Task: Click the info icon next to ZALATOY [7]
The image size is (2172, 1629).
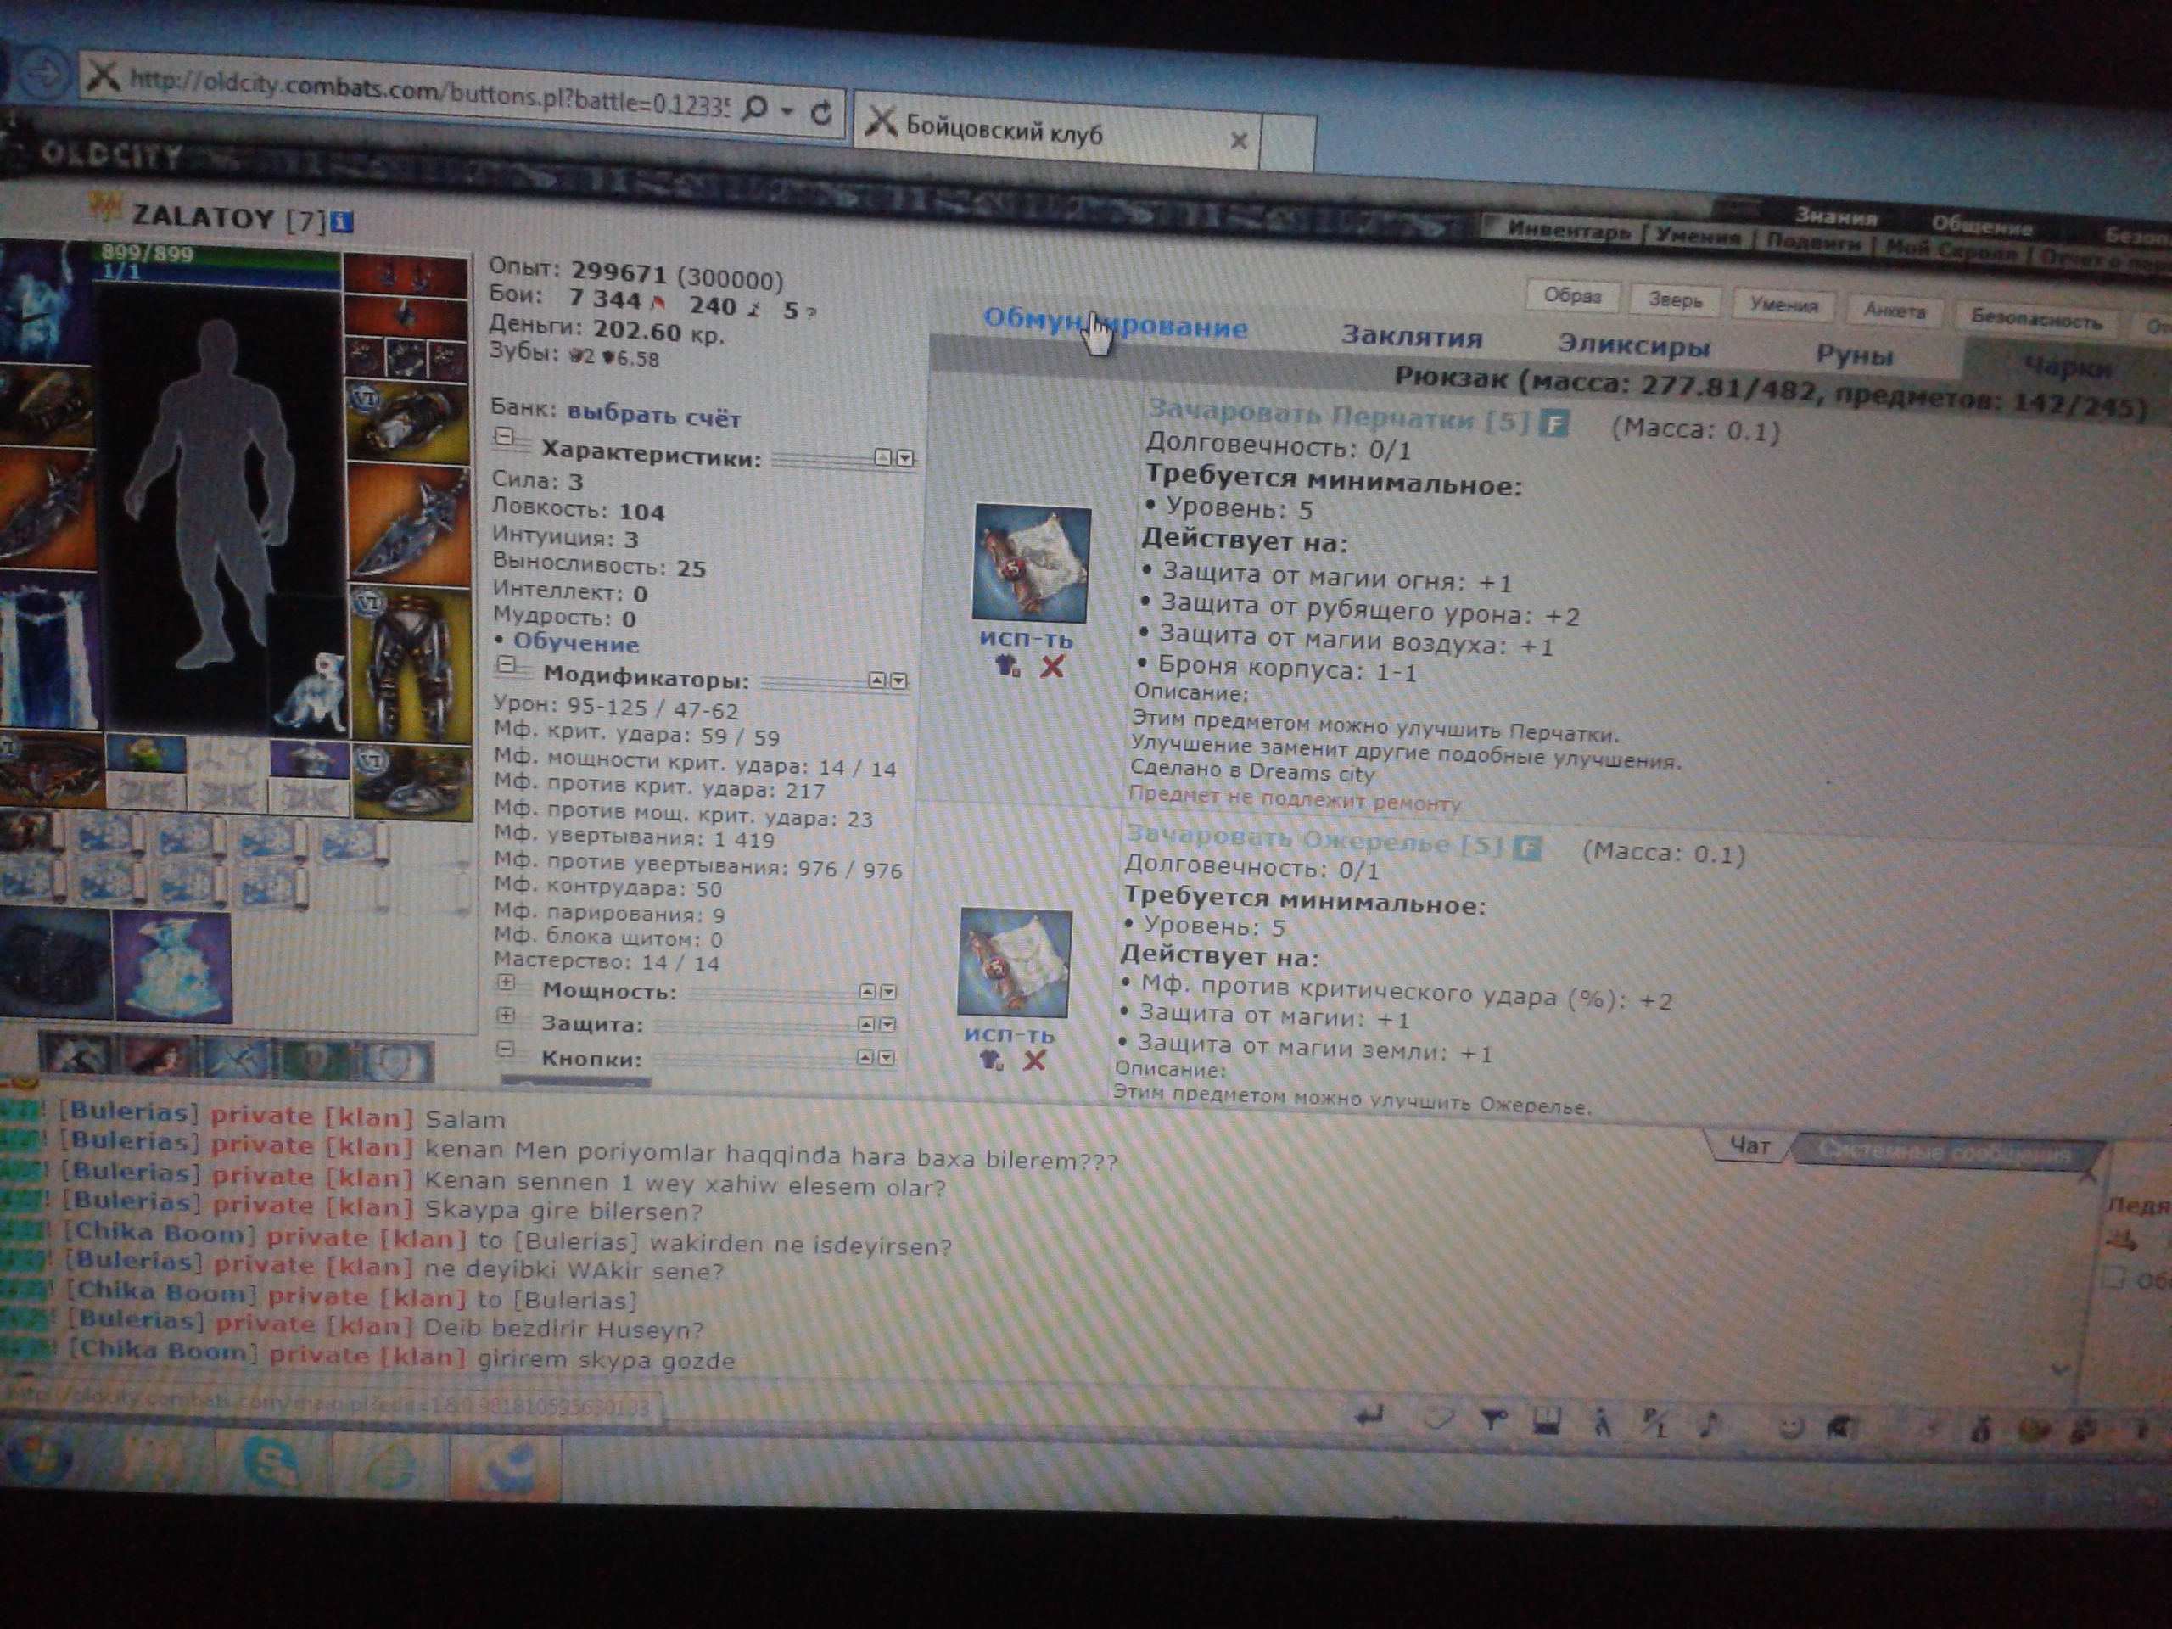Action: (341, 222)
